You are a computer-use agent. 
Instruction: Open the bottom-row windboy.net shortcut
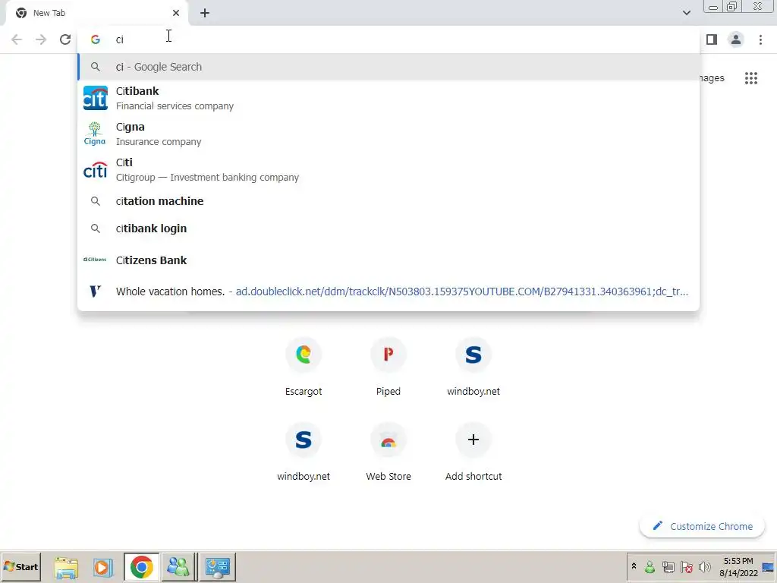click(x=304, y=452)
